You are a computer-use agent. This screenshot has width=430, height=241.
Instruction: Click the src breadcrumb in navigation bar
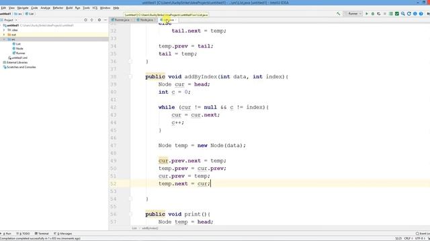coord(18,13)
